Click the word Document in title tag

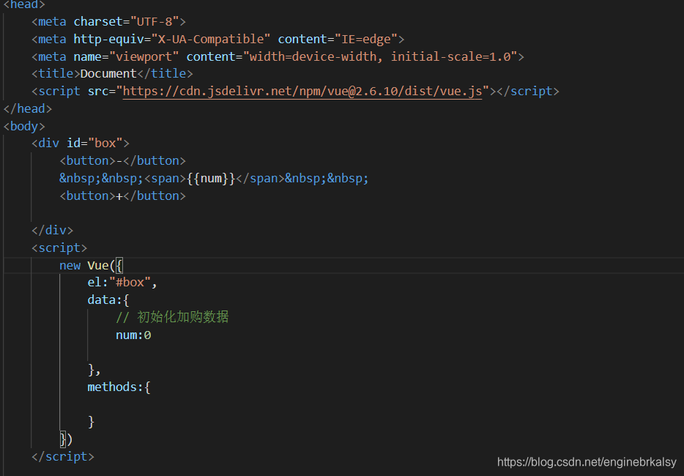(108, 73)
